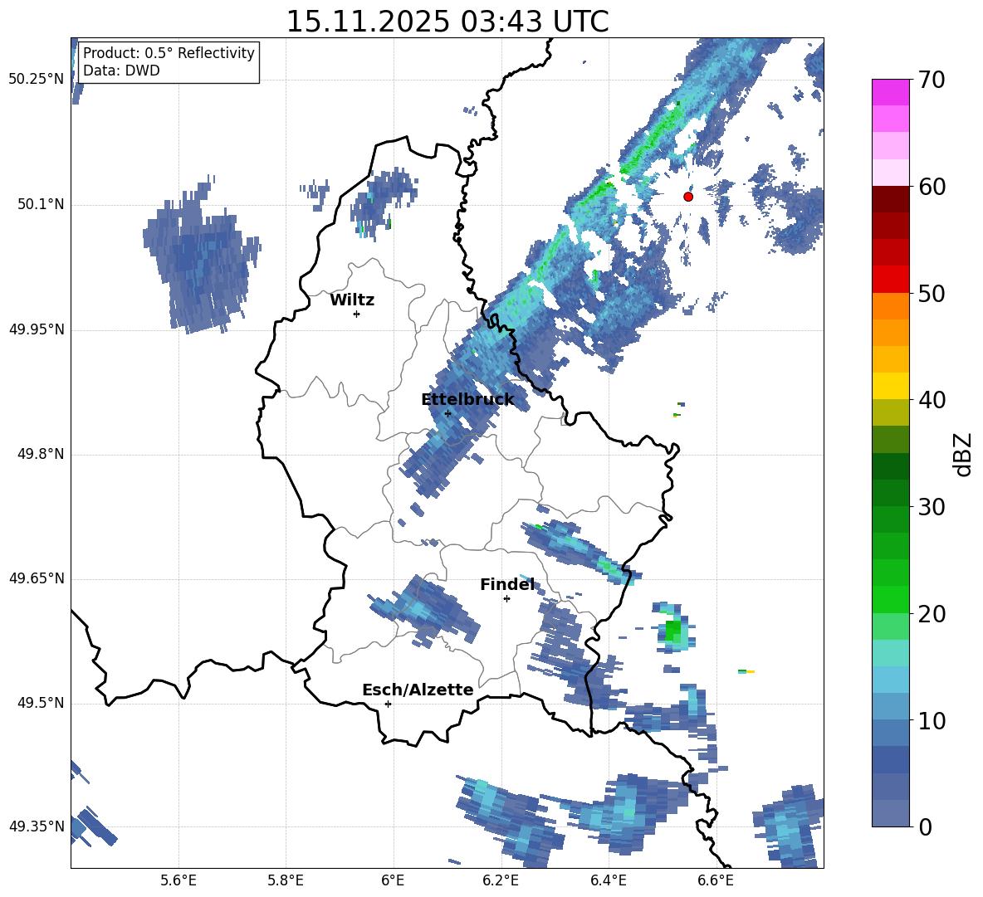This screenshot has height=897, width=983.
Task: Click the 50.25°N latitude label
Action: [37, 80]
